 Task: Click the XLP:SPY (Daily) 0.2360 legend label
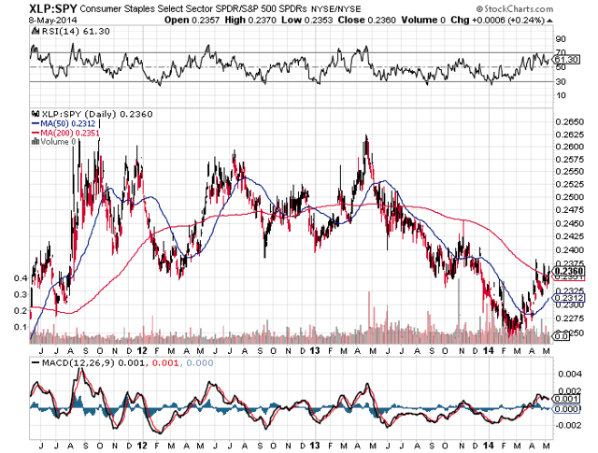tap(97, 114)
